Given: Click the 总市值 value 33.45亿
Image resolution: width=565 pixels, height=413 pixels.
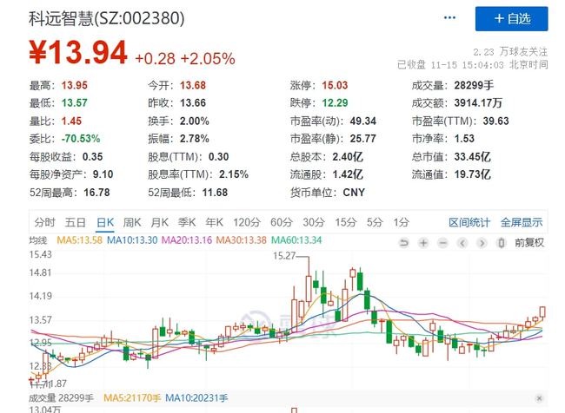Looking at the screenshot, I should pyautogui.click(x=472, y=157).
